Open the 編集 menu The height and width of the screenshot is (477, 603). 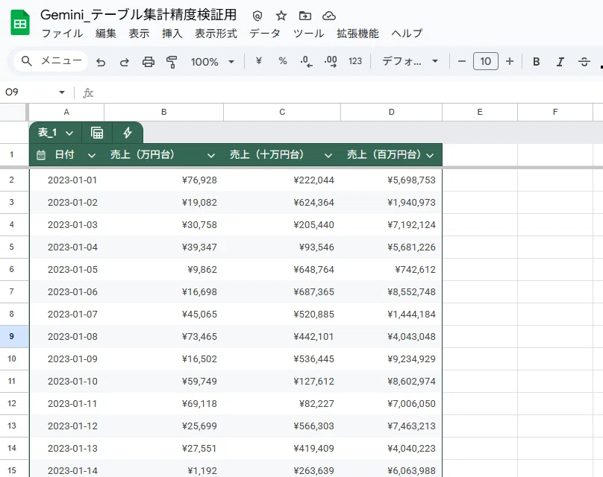point(106,34)
